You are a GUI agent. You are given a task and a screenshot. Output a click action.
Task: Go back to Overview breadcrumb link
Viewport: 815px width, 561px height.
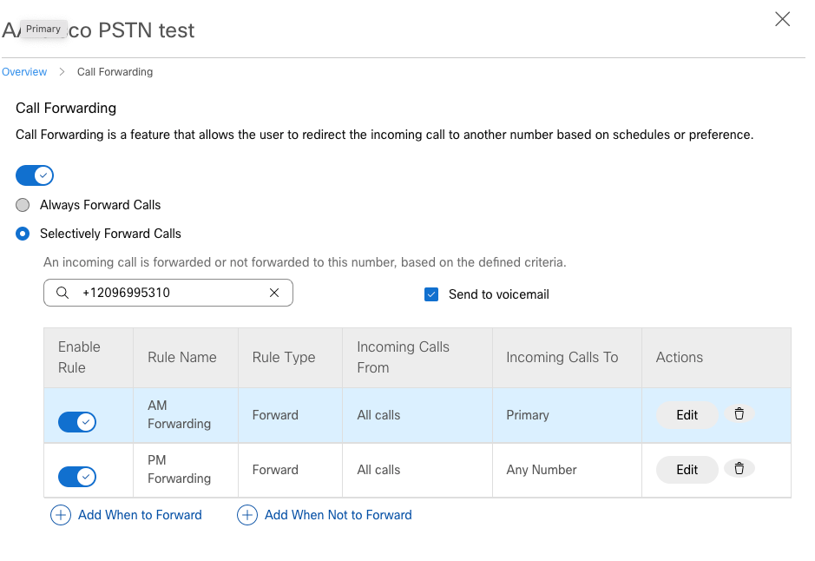24,72
